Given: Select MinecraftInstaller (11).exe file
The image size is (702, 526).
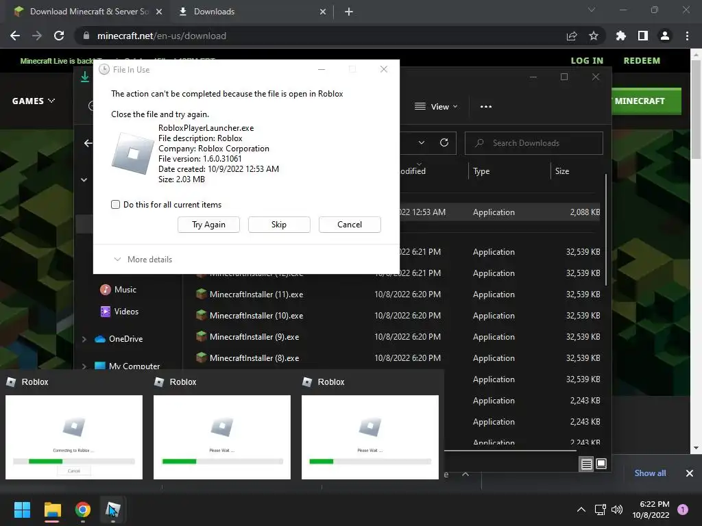Looking at the screenshot, I should (x=256, y=295).
